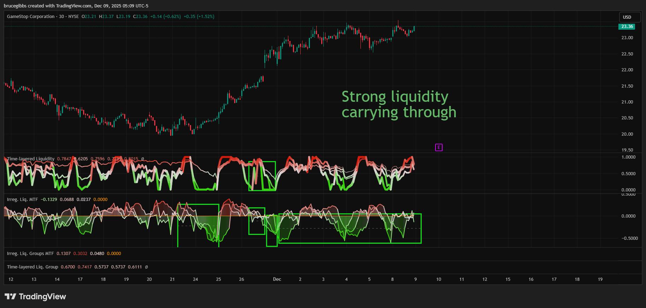Viewport: 646px width, 308px height.
Task: Click the ø symbol in Time-layered Liq. Group legend
Action: [146, 267]
